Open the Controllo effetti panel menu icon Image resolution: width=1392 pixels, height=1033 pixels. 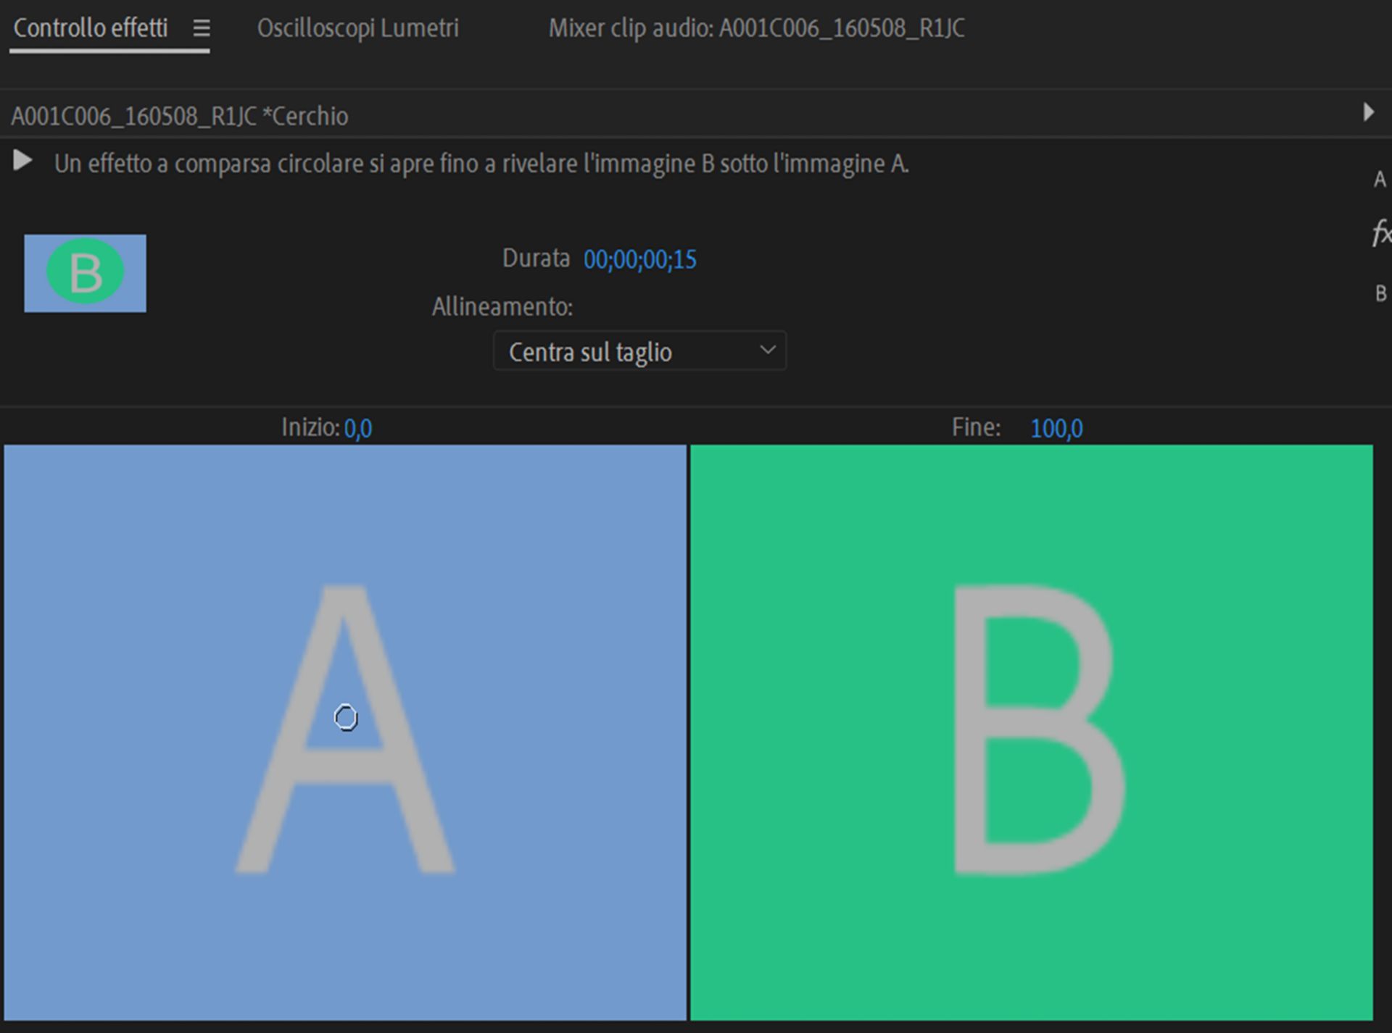point(202,28)
